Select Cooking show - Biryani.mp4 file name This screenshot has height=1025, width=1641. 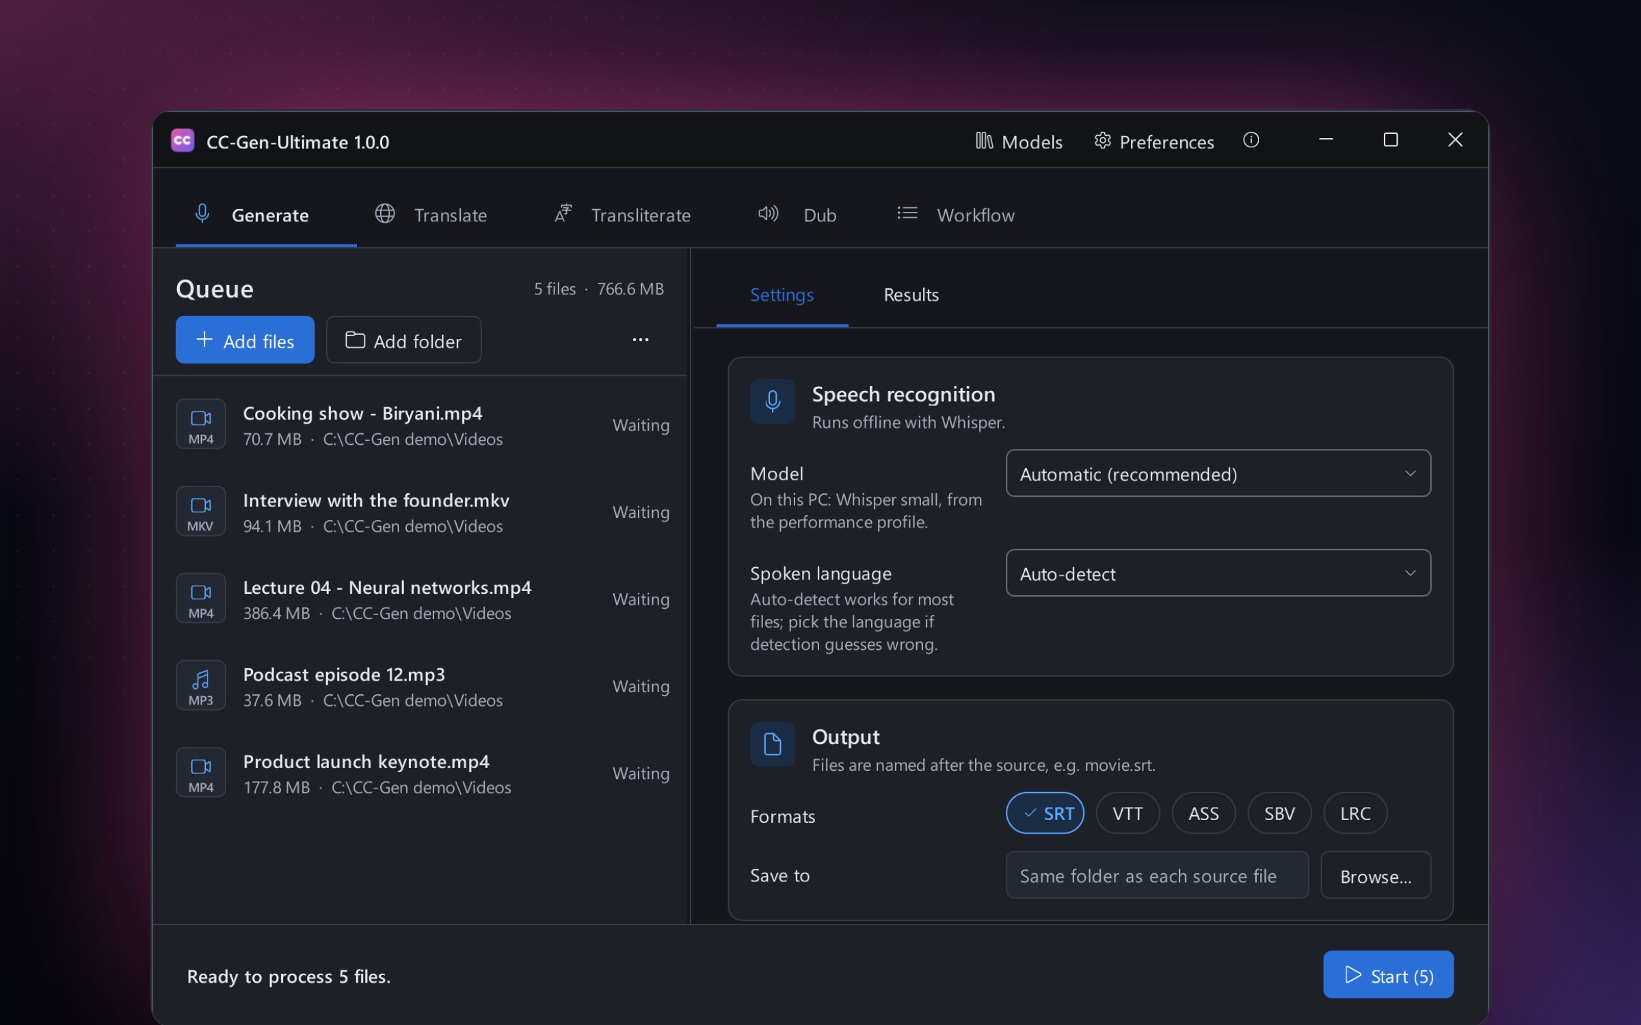pos(362,413)
